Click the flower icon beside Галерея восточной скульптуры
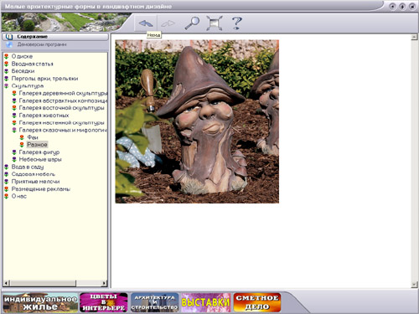 click(14, 108)
